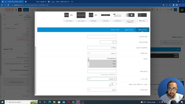Select Uncategorized in the categories list
185x104 pixels.
[103, 58]
